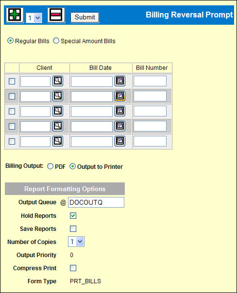
Task: Click the green plus add-row icon
Action: pos(15,15)
